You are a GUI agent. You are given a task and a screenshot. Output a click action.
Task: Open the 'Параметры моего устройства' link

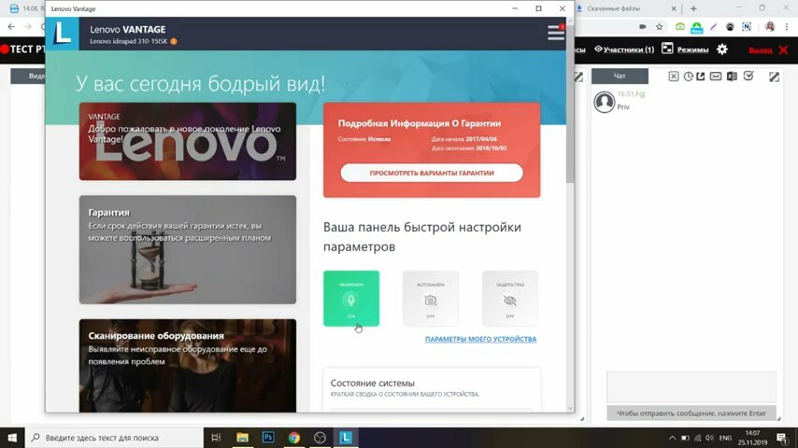[x=480, y=339]
